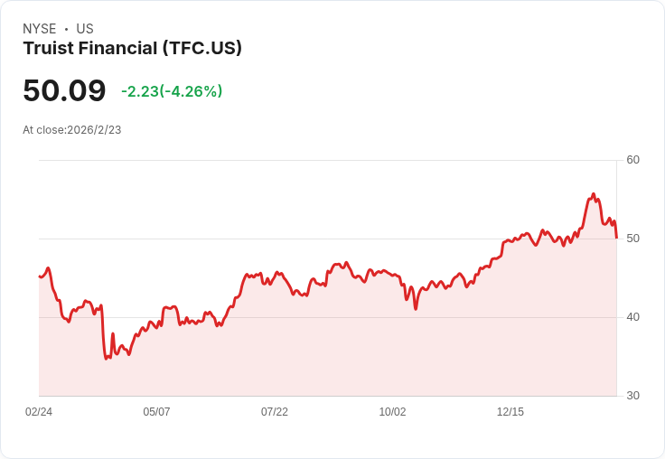The image size is (665, 459).
Task: Click the At close:2026/2/23 date text
Action: [x=72, y=130]
